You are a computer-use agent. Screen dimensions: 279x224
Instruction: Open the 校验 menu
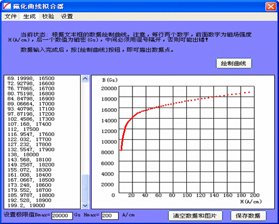coord(48,17)
